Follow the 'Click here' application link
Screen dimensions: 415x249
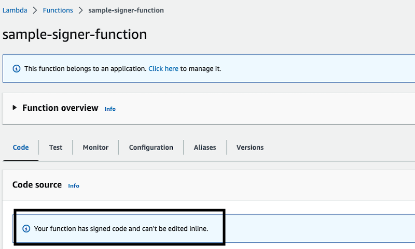tap(163, 69)
